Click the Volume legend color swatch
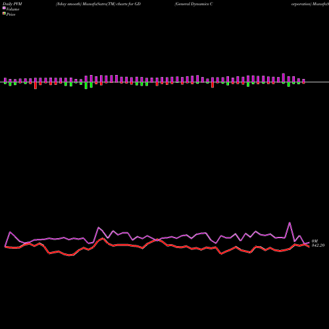The image size is (329, 329). (x=4, y=8)
